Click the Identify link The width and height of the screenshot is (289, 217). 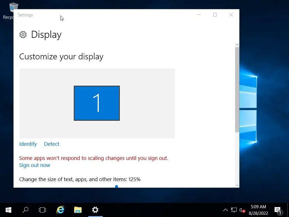28,144
